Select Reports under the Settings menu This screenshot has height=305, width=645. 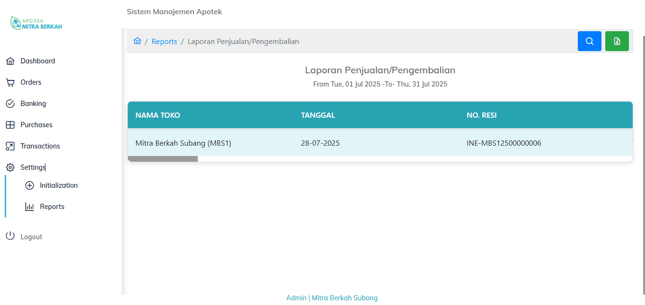52,207
